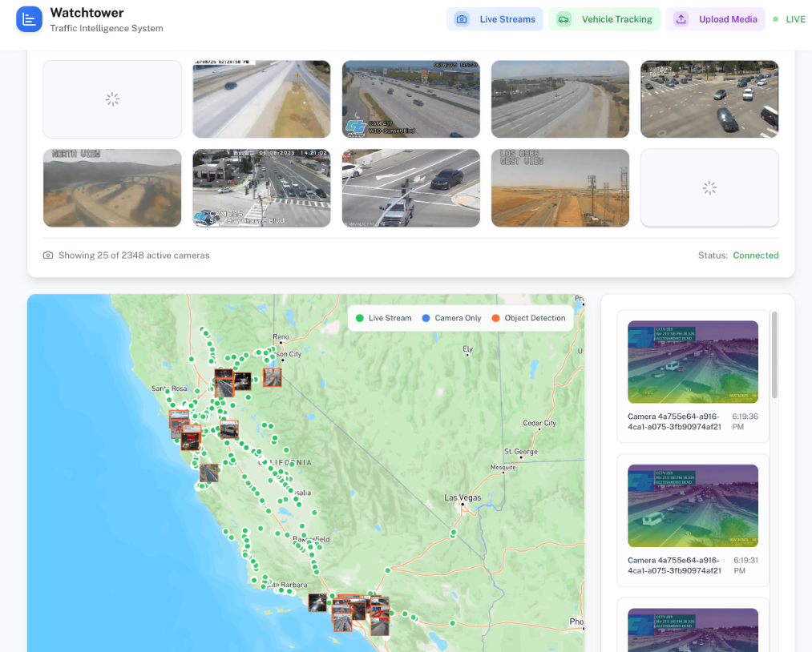
Task: Open the 6:19:36 PM detection thumbnail
Action: 693,362
